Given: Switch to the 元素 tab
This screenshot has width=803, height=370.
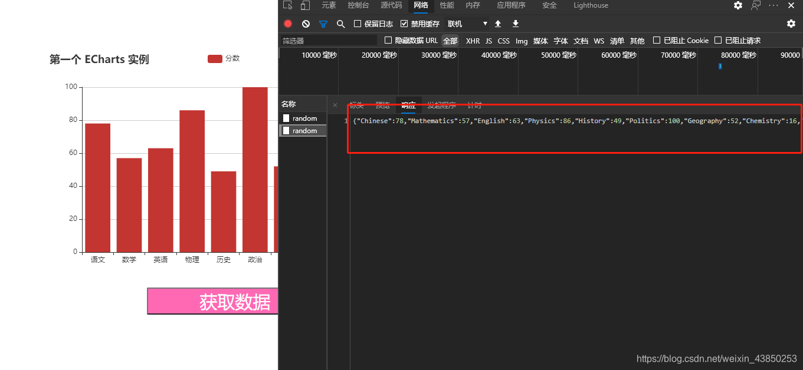Looking at the screenshot, I should click(329, 5).
